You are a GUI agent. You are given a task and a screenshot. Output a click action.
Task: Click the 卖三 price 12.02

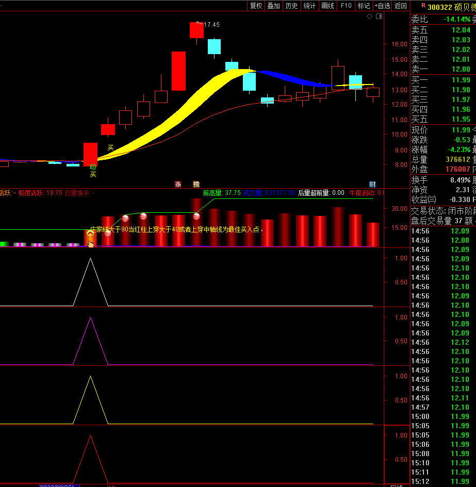[x=461, y=49]
